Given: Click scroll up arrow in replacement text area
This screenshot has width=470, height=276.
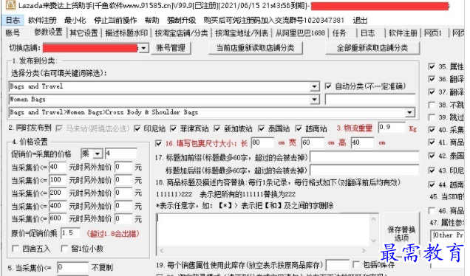Looking at the screenshot, I should [374, 219].
